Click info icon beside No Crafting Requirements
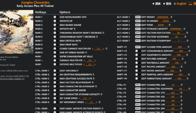196x113 pixels. pyautogui.click(x=93, y=74)
